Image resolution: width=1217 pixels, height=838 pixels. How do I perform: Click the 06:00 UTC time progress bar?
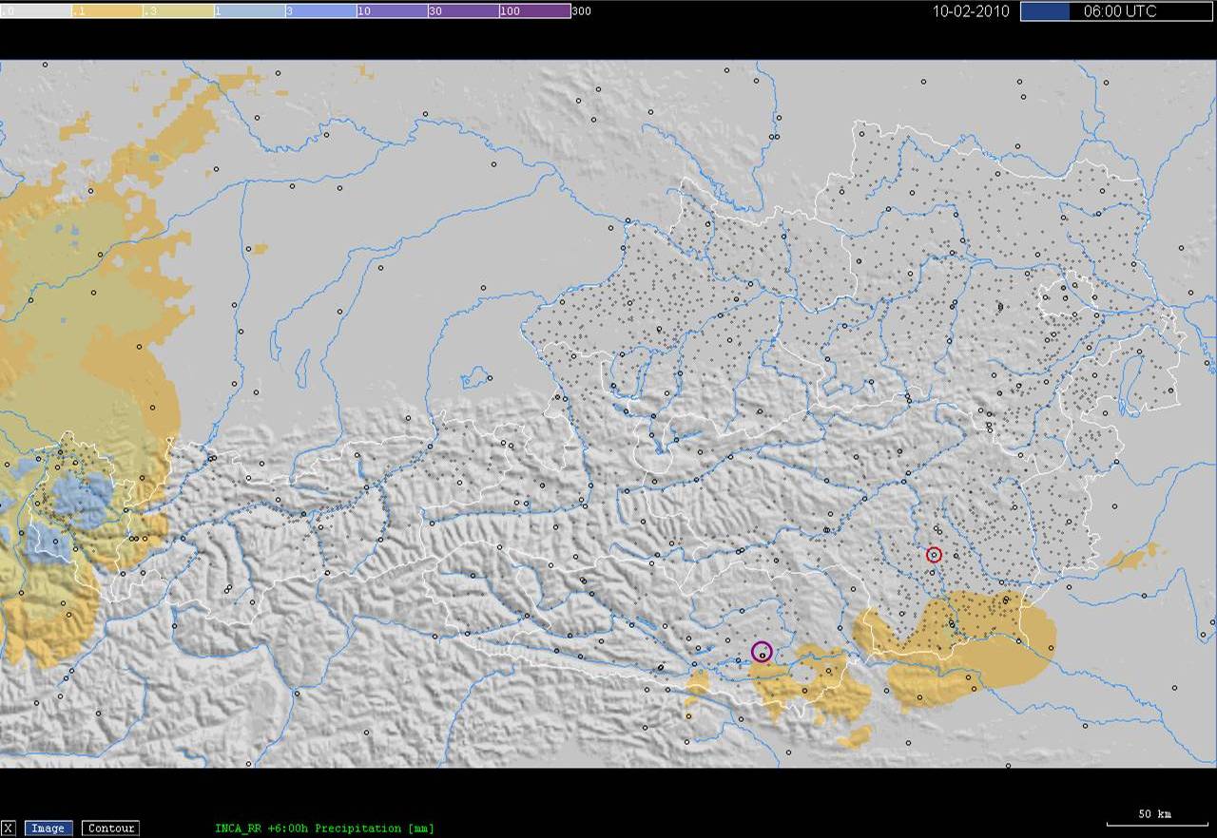tap(1116, 11)
